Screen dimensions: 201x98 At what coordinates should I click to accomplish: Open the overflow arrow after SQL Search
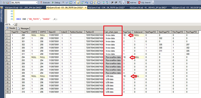pyautogui.click(x=153, y=3)
